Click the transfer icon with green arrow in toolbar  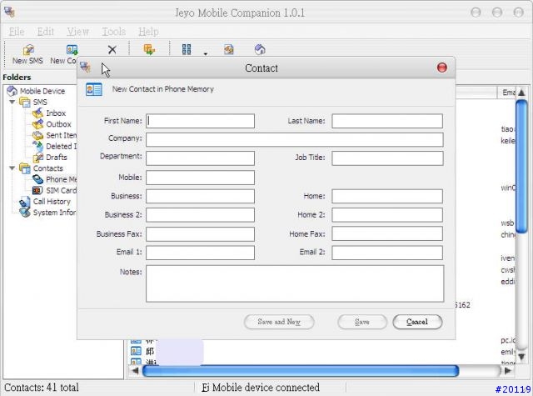point(149,49)
